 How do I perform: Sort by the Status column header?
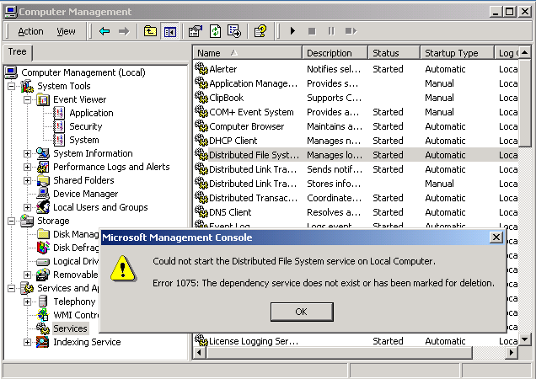[394, 53]
